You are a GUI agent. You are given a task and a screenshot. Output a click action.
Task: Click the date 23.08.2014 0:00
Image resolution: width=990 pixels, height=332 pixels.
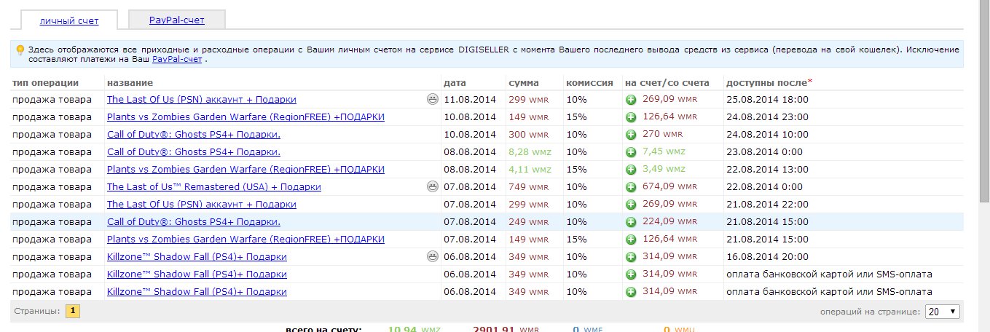(764, 152)
